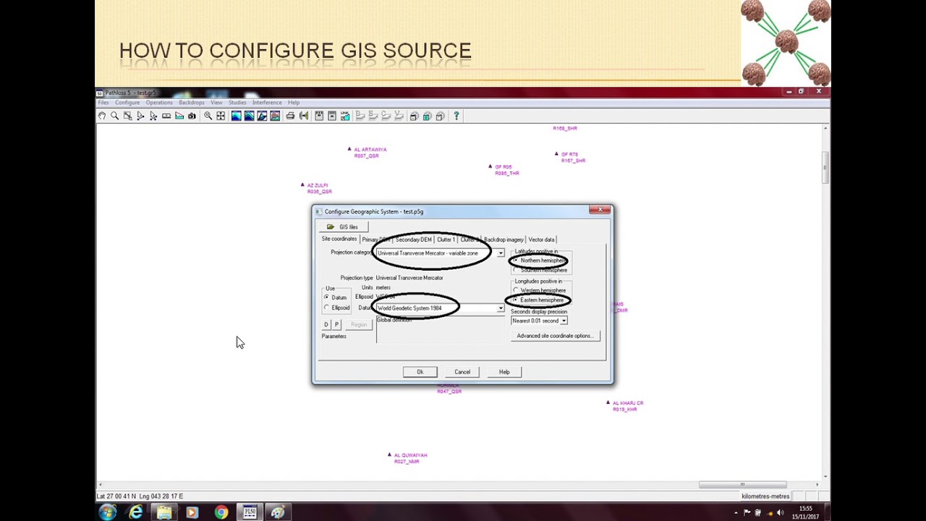This screenshot has width=926, height=521.
Task: Switch to Clutter 1 tab
Action: point(446,240)
